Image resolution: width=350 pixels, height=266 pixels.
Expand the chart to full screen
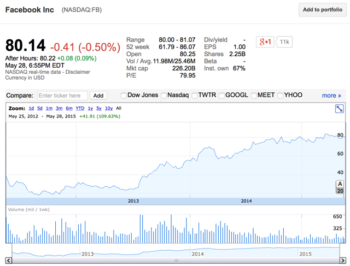click(339, 109)
